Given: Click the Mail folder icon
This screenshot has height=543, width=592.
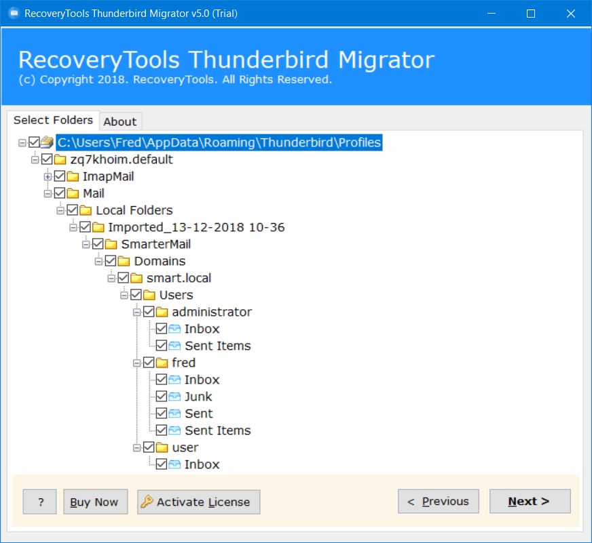Looking at the screenshot, I should tap(73, 193).
